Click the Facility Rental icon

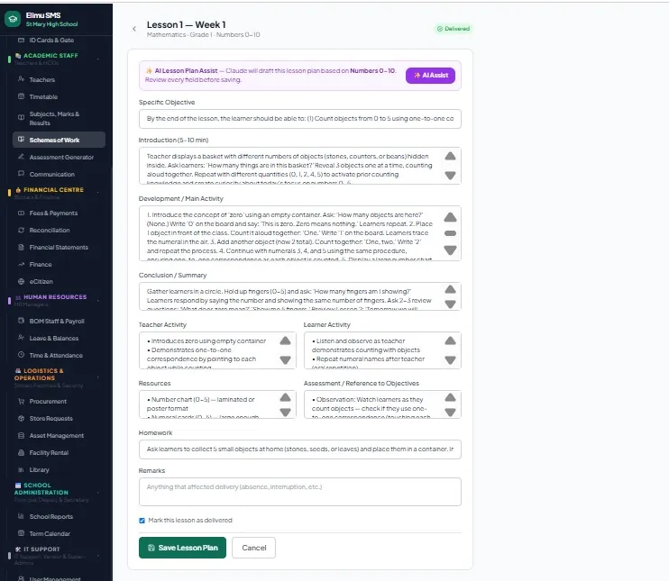coord(21,453)
